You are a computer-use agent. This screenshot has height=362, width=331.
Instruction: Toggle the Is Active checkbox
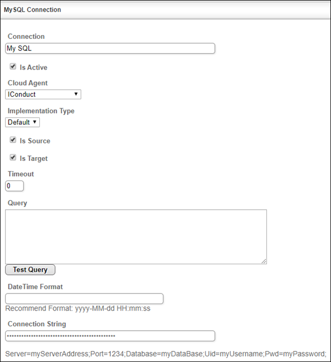pyautogui.click(x=13, y=67)
